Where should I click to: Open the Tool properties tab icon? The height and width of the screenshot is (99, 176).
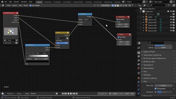coord(139,48)
